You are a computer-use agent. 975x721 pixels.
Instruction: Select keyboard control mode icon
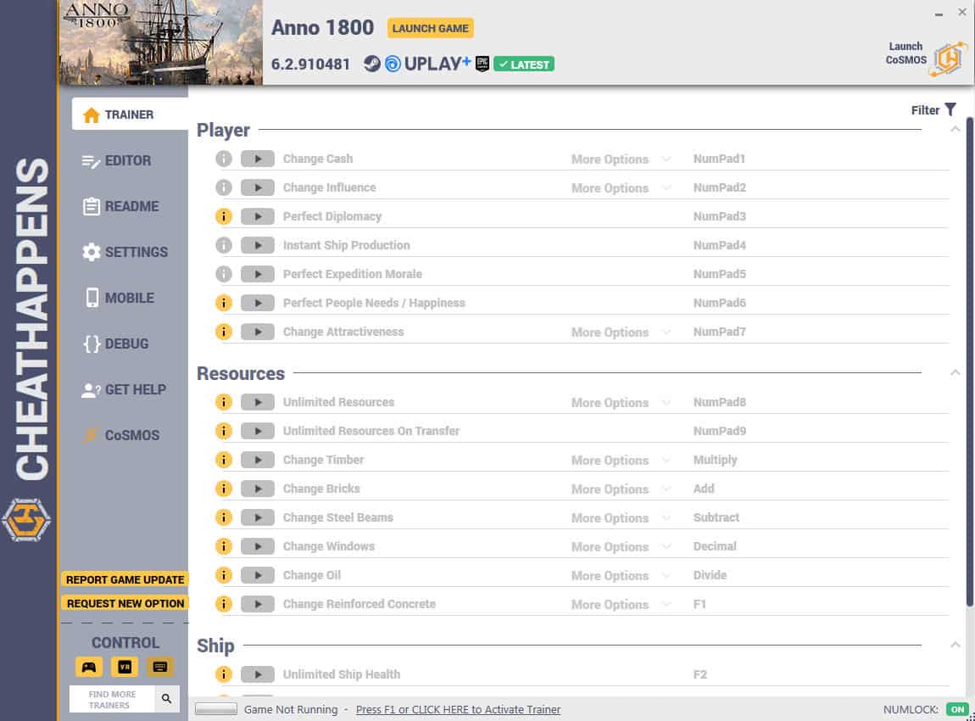(159, 667)
